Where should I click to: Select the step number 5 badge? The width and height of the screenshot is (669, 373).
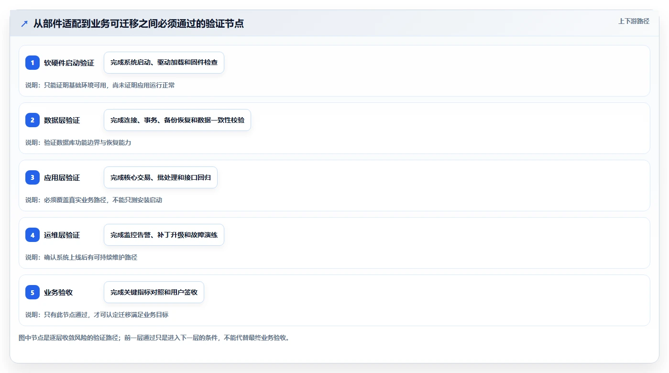point(33,292)
